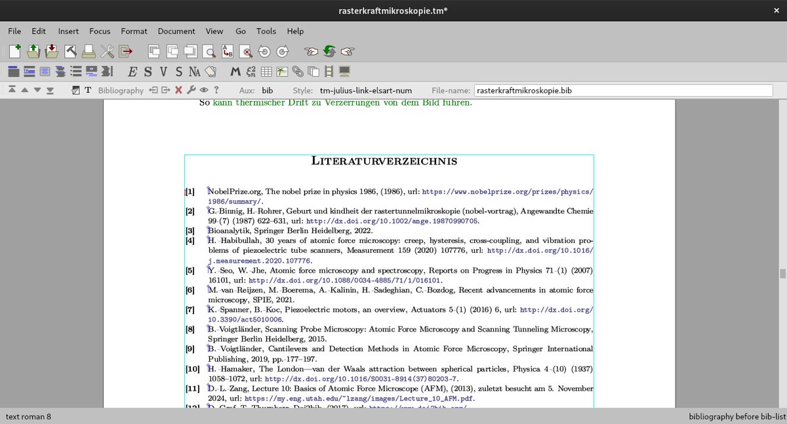Toggle the eye preview icon in focus bar
Screen dimensions: 787x424
204,90
